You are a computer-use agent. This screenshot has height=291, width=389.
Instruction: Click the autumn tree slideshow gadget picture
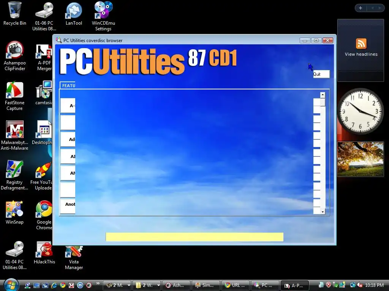click(361, 159)
